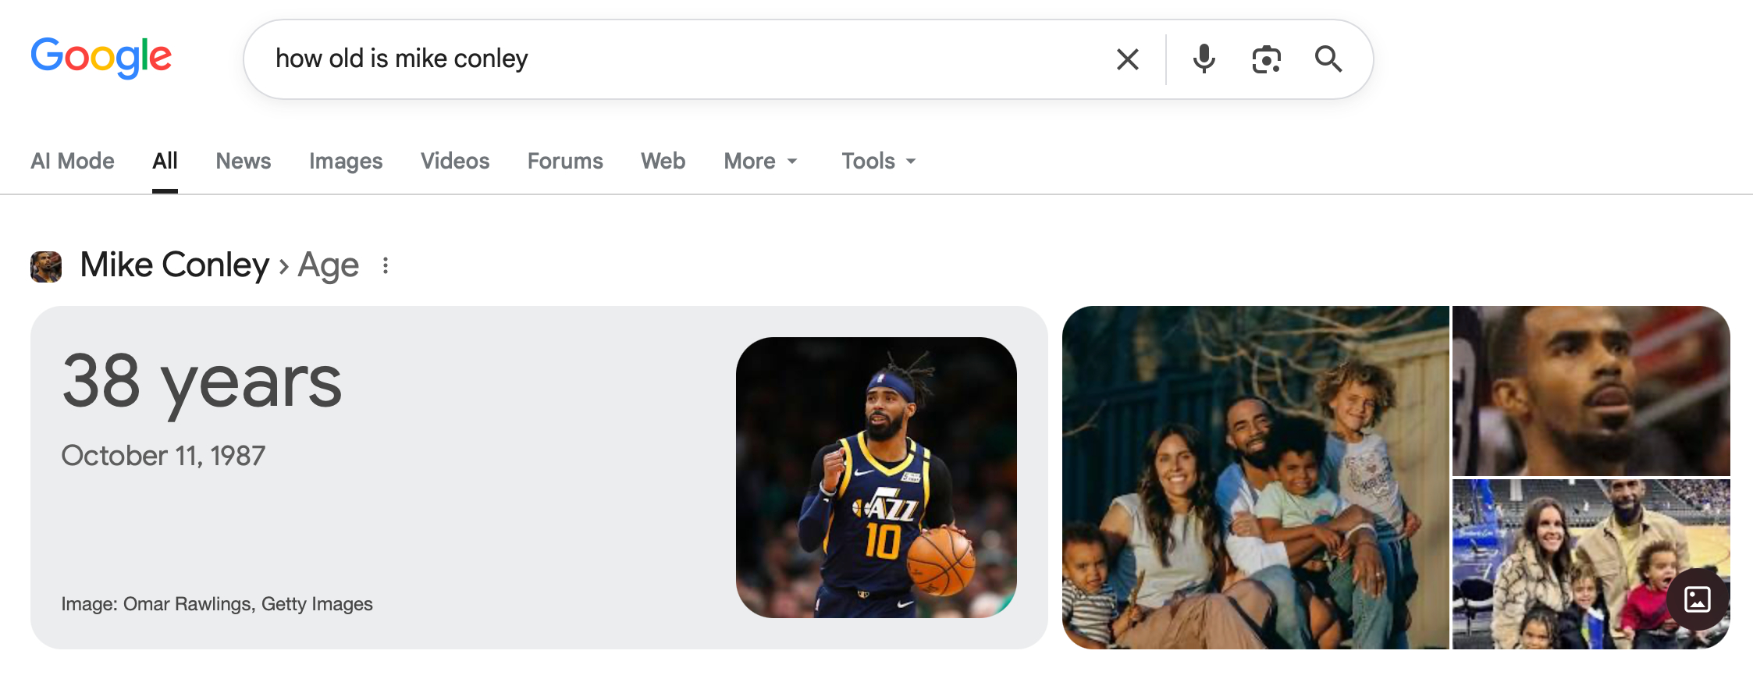Switch to the Images tab
This screenshot has width=1753, height=679.
coord(346,161)
